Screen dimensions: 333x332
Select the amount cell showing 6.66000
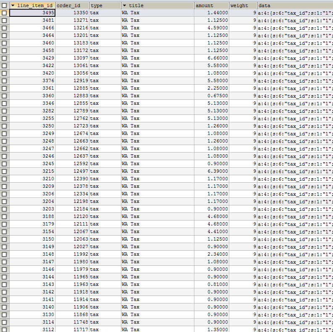point(212,58)
